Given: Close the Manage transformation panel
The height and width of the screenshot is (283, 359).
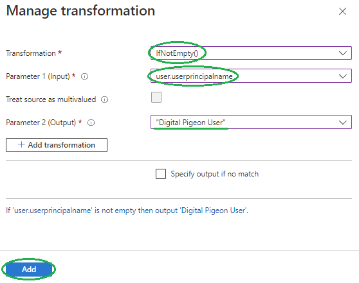Looking at the screenshot, I should pos(342,11).
